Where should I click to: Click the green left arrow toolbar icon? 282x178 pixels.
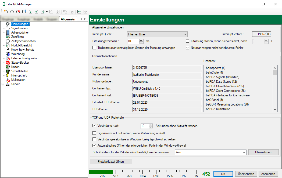tap(79, 12)
